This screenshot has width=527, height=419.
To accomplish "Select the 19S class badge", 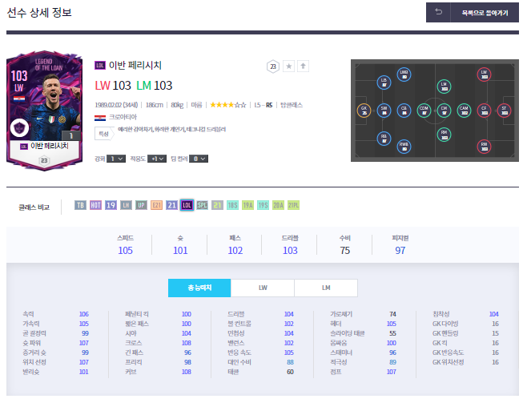I will click(x=263, y=205).
